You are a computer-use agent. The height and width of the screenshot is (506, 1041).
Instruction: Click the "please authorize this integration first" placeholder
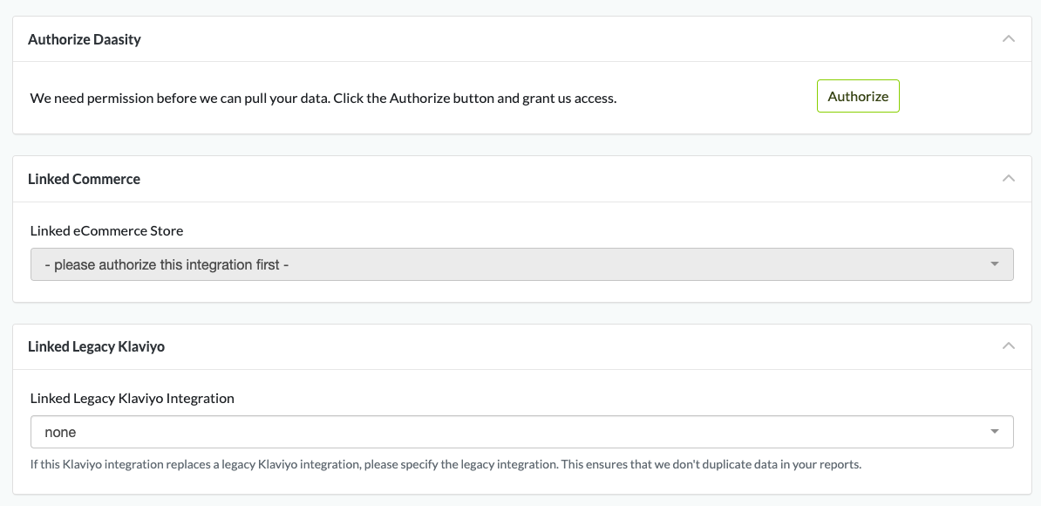(x=167, y=264)
